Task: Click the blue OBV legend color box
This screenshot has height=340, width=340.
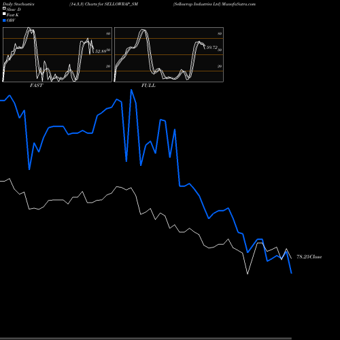Action: tap(4, 20)
